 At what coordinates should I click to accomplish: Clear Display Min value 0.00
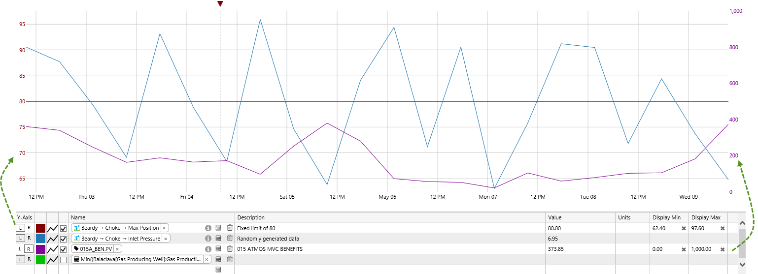(684, 249)
